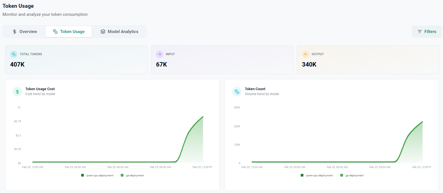Open the Filters panel

[427, 32]
